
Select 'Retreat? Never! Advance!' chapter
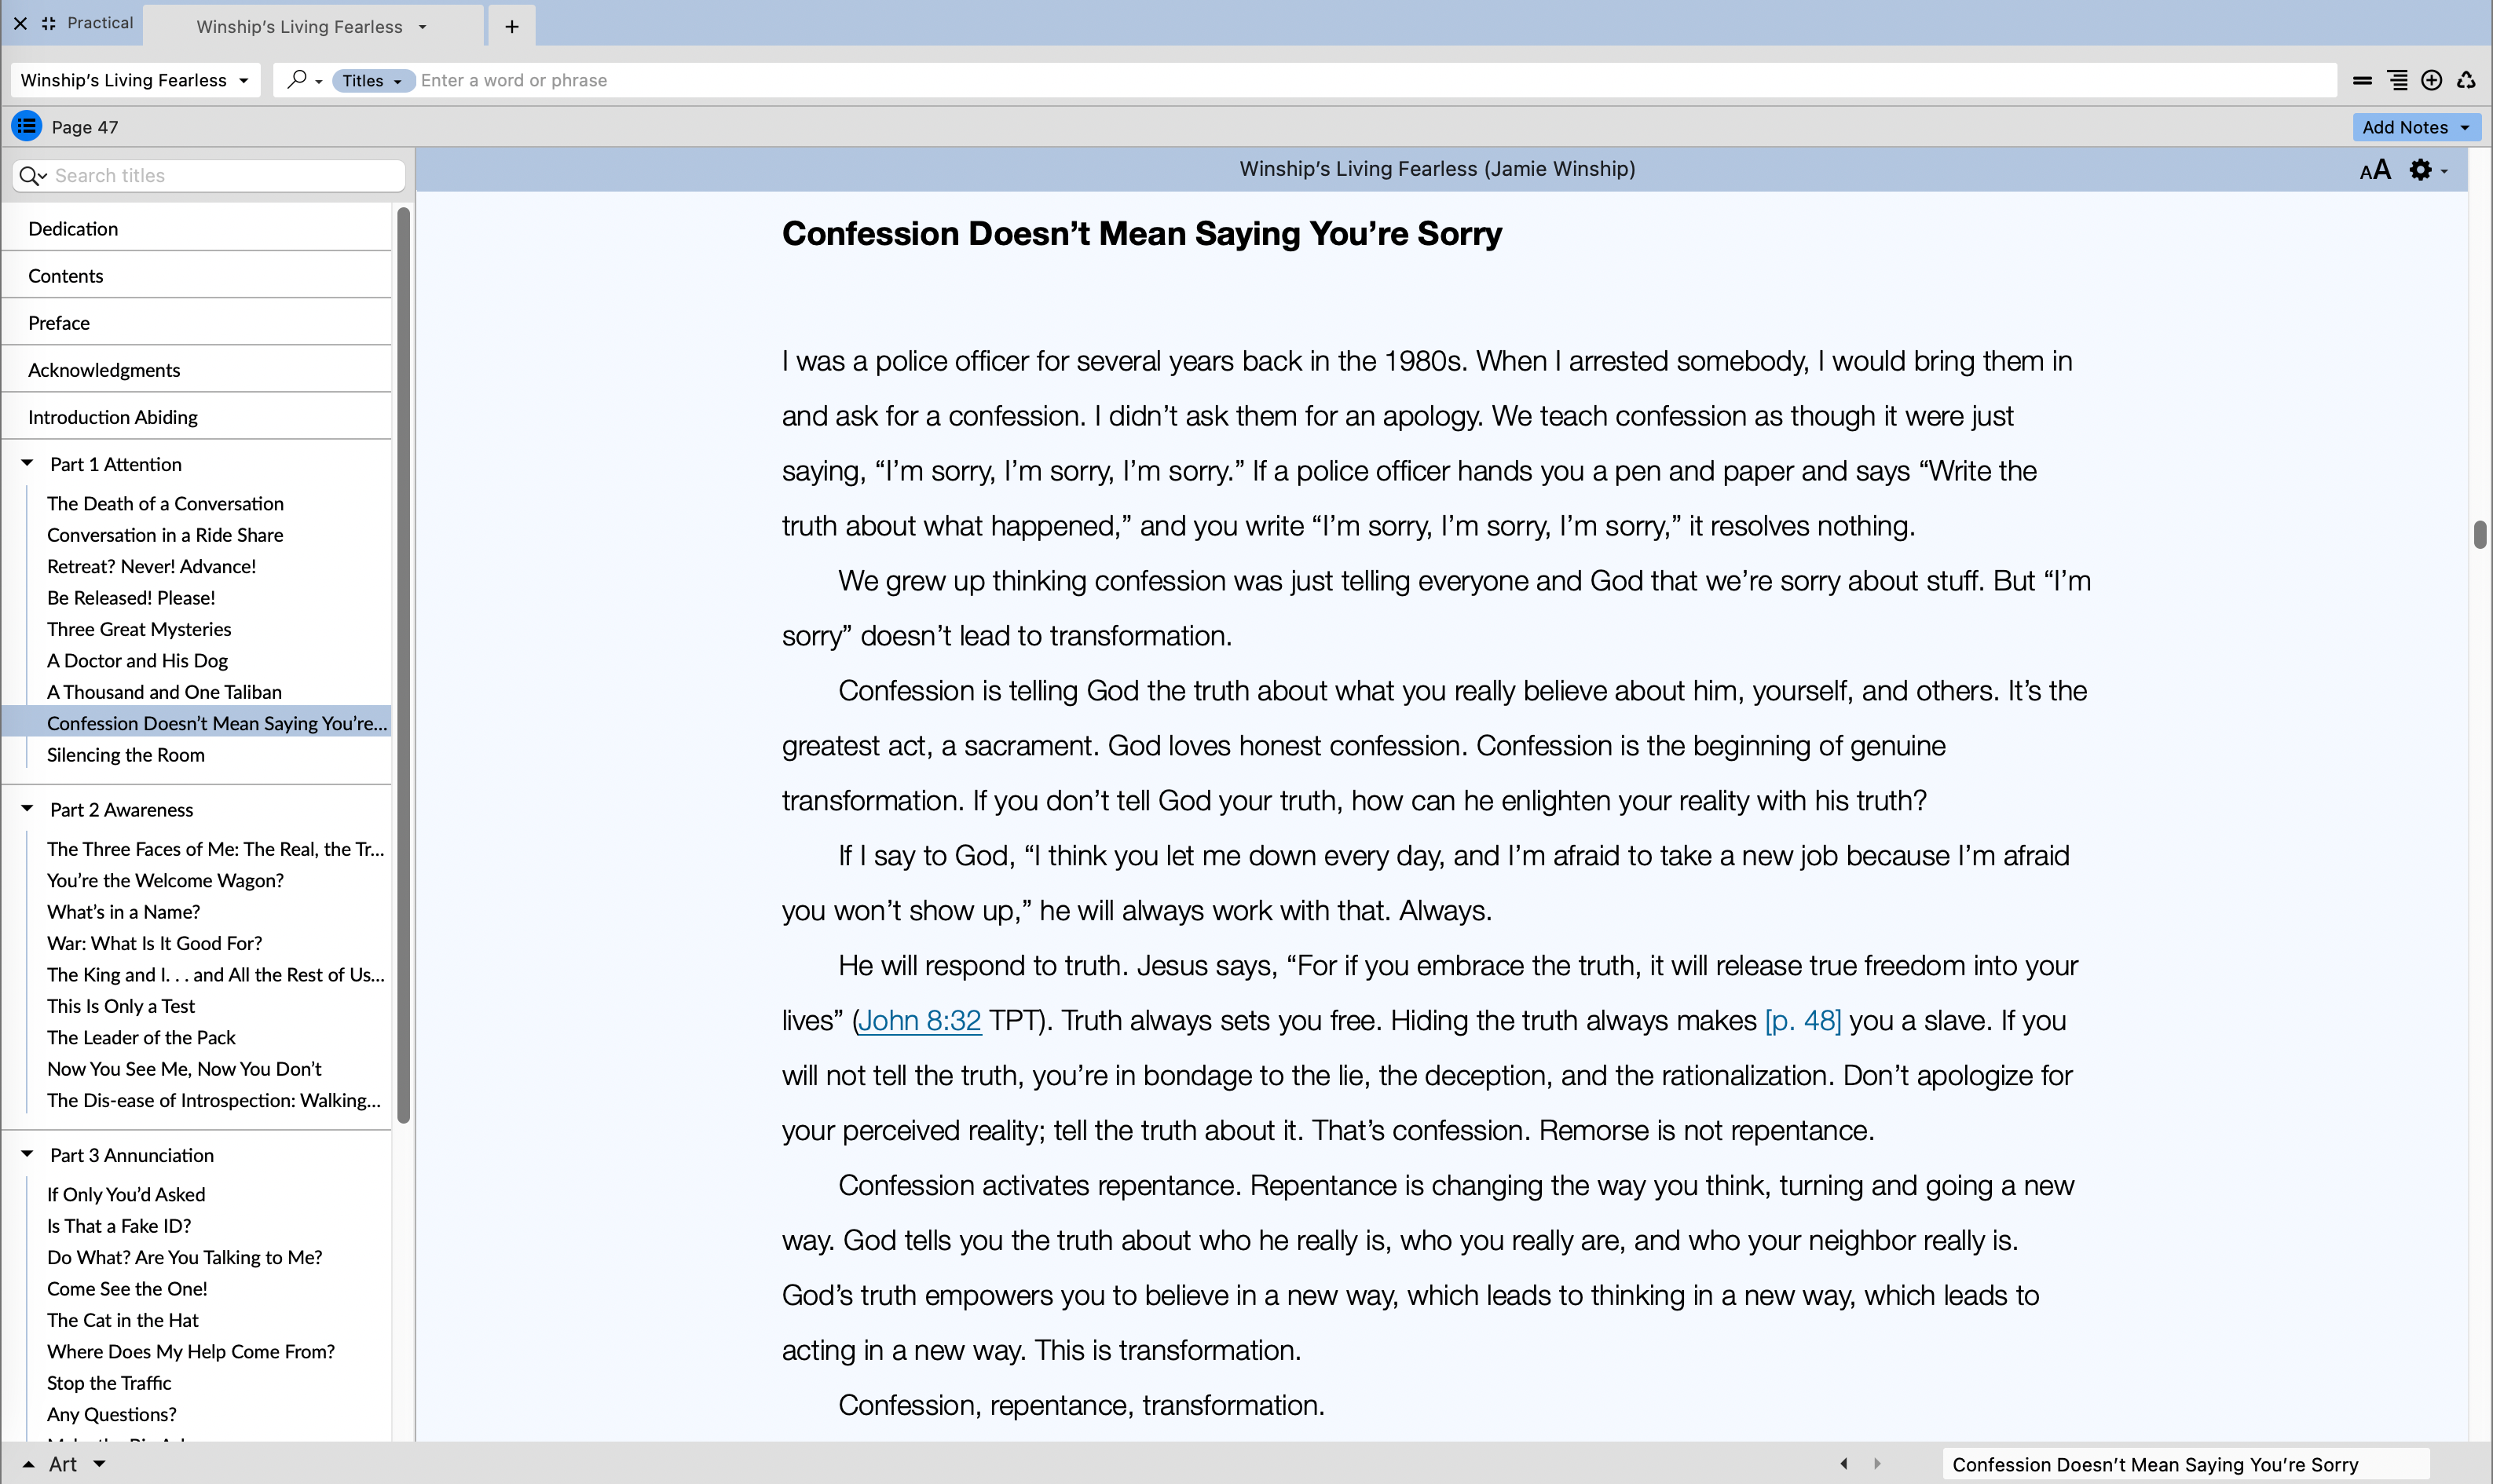[151, 567]
